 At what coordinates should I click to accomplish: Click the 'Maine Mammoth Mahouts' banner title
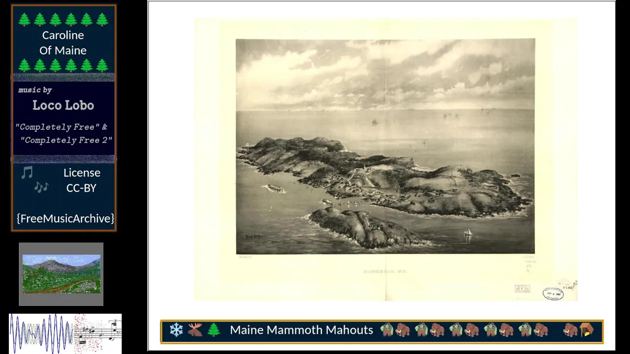click(301, 330)
